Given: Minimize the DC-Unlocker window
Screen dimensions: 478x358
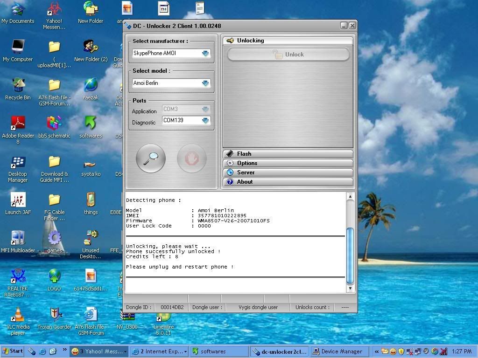Looking at the screenshot, I should (x=344, y=26).
